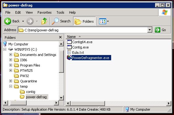Click the status bar file description text
The image size is (174, 115).
[x=51, y=109]
